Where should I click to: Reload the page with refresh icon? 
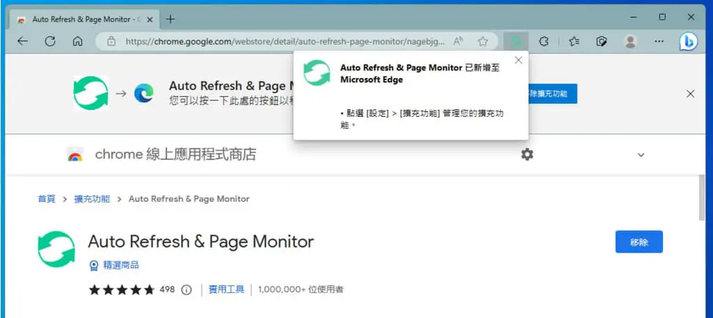[50, 41]
